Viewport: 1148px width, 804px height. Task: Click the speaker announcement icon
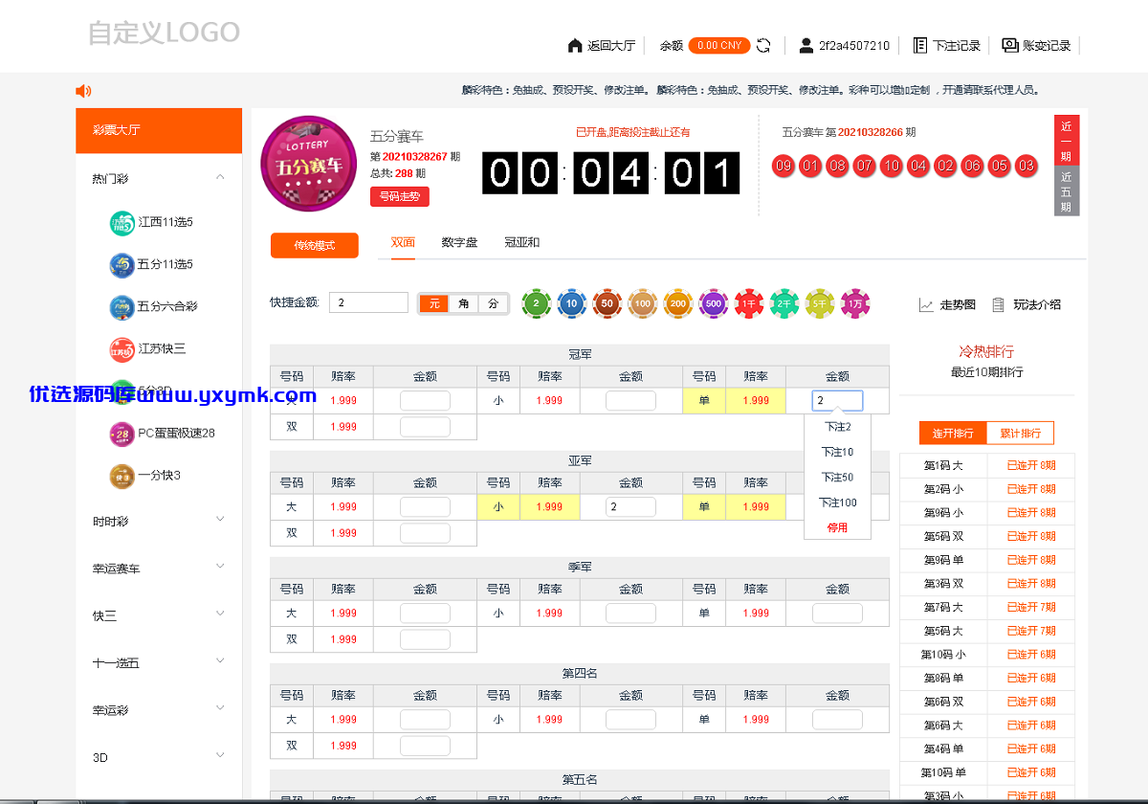[83, 91]
